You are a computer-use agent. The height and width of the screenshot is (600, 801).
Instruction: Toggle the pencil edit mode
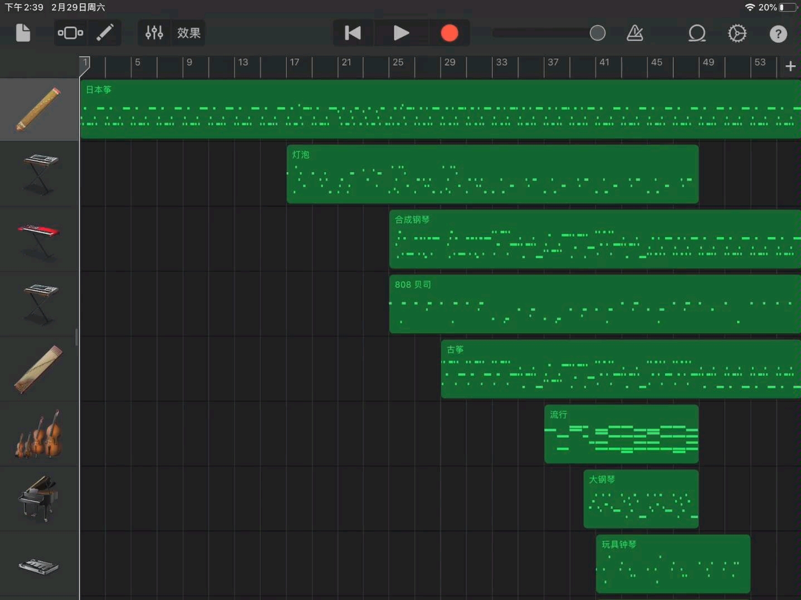[x=105, y=33]
